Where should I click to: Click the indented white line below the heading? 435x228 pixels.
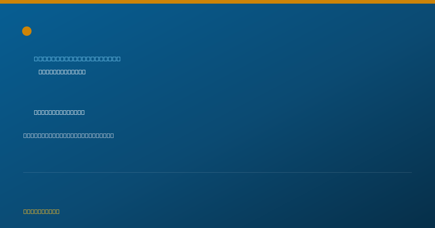tap(62, 72)
